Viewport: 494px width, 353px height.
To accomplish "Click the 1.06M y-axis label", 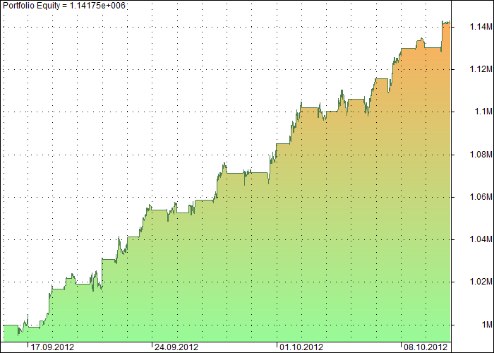I will (472, 197).
